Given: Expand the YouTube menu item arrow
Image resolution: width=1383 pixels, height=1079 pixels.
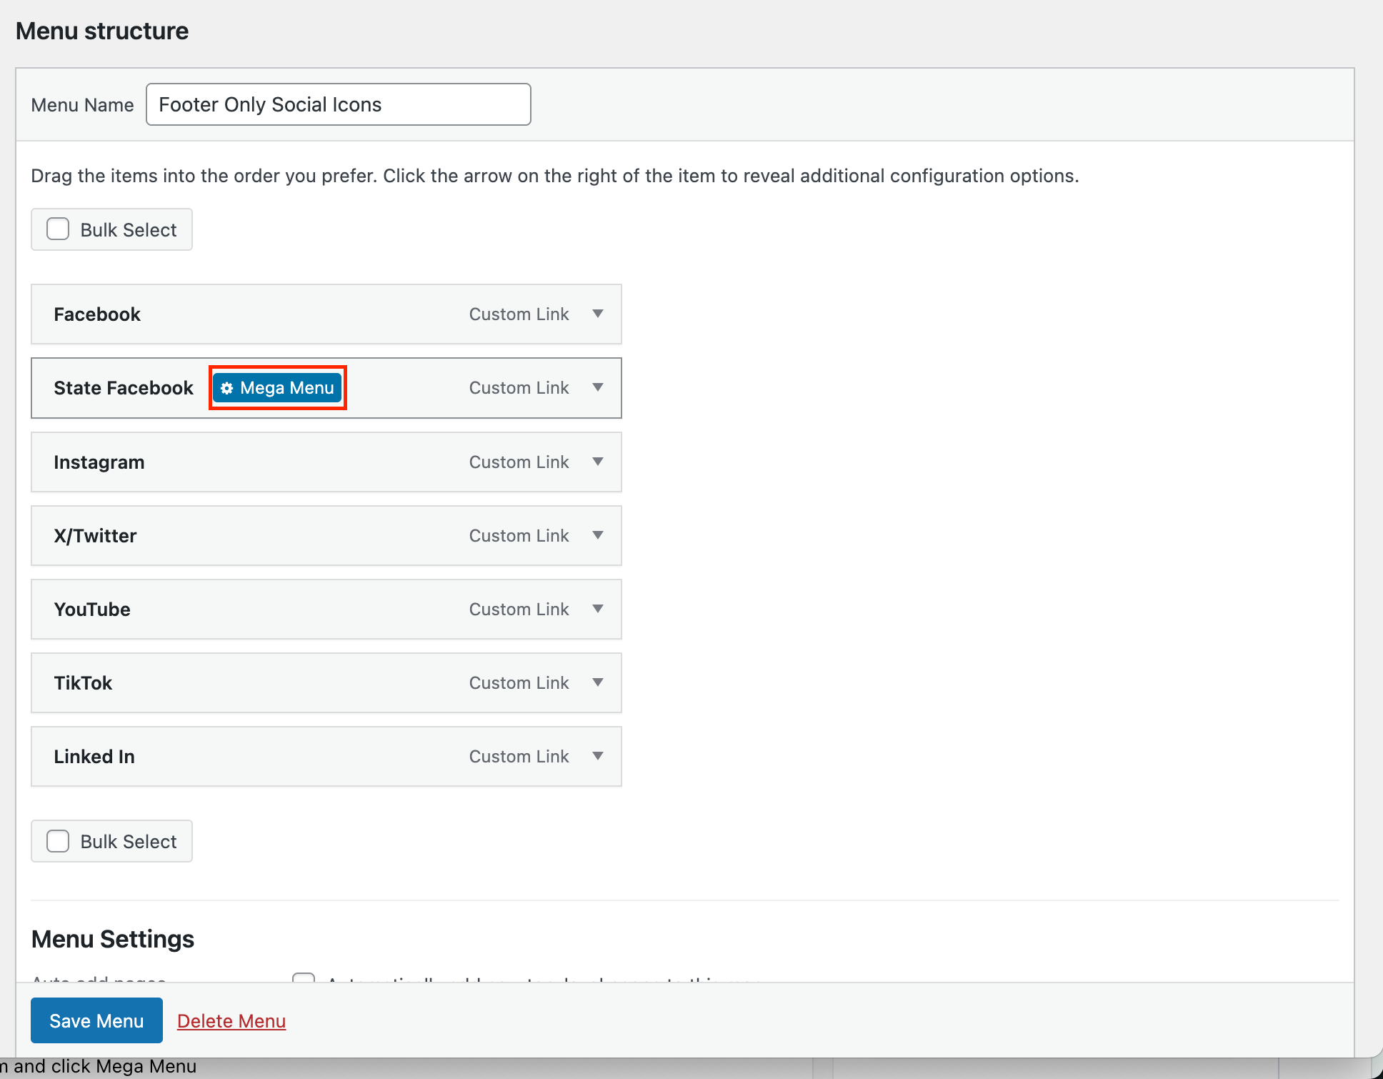Looking at the screenshot, I should pos(598,609).
